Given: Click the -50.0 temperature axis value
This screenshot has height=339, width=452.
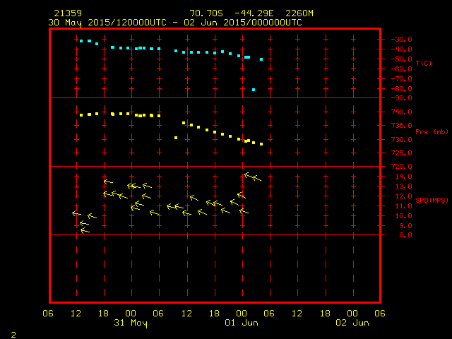Looking at the screenshot, I should (401, 59).
